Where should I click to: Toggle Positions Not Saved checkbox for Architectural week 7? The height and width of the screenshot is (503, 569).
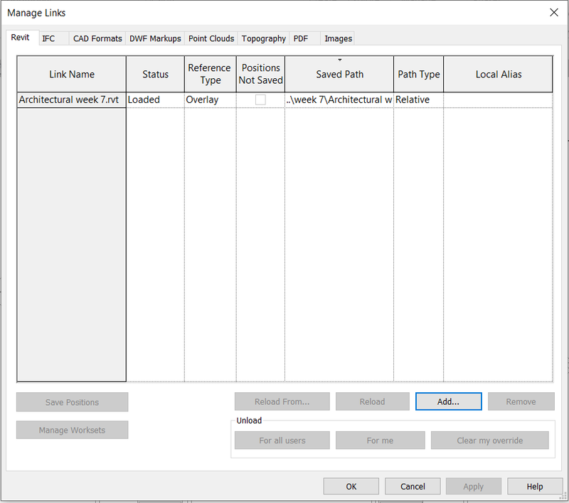tap(260, 99)
